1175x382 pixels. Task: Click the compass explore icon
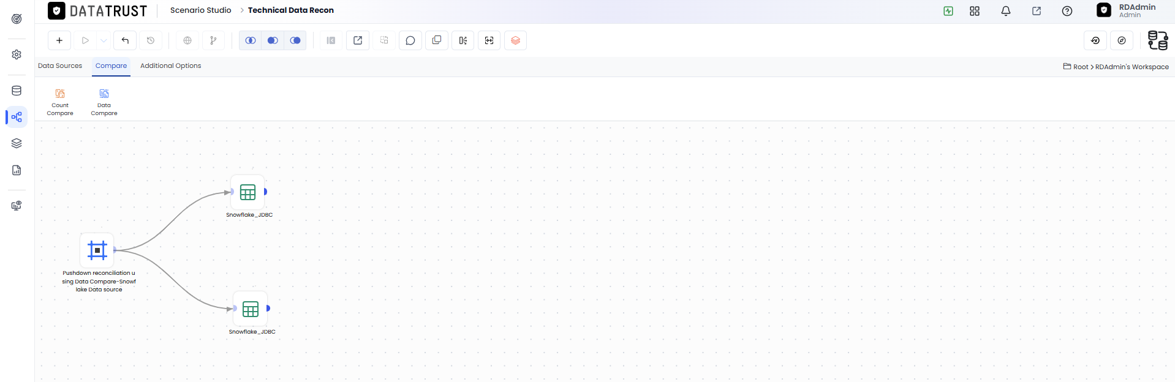pyautogui.click(x=1122, y=40)
